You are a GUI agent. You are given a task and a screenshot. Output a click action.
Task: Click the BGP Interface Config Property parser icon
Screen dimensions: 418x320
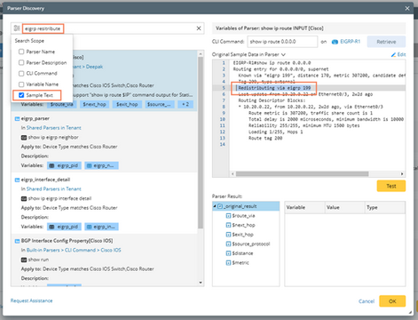pos(17,241)
